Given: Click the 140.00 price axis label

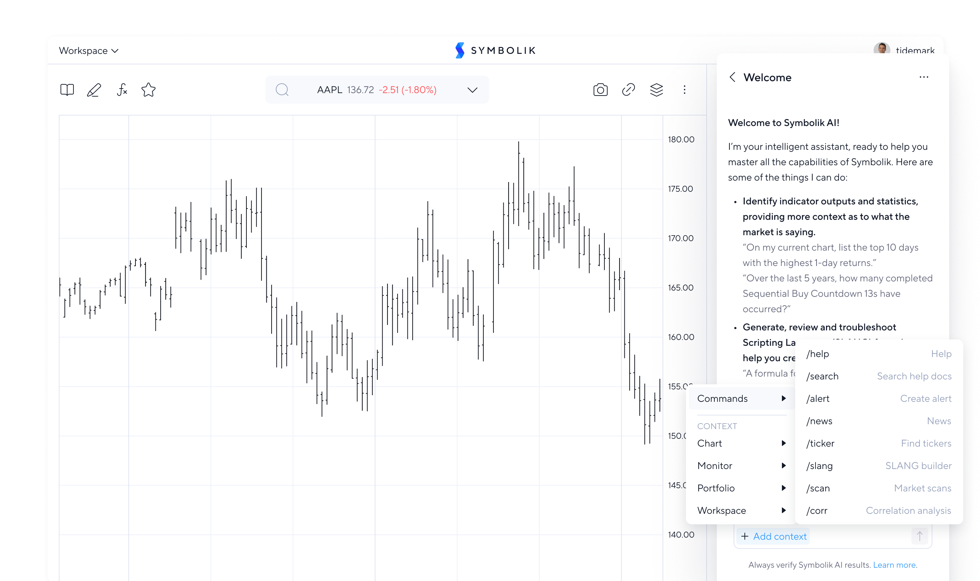Looking at the screenshot, I should click(x=681, y=534).
